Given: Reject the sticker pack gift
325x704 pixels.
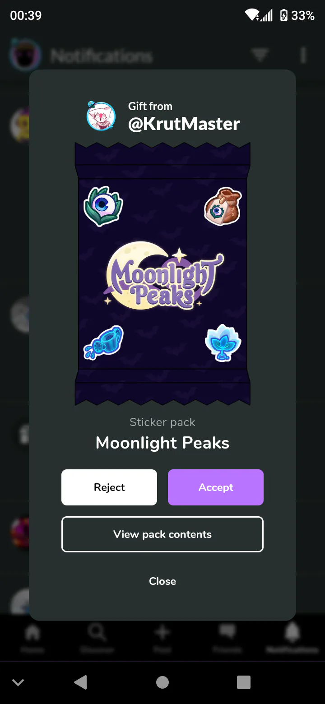Looking at the screenshot, I should [109, 487].
